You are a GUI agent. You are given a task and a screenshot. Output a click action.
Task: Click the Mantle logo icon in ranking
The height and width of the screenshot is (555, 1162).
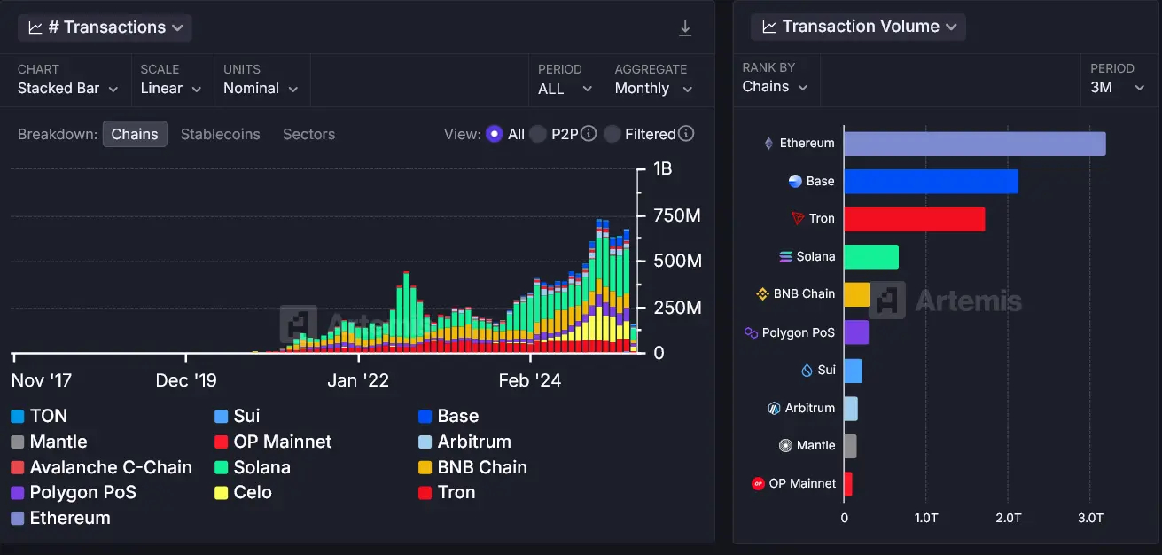point(785,445)
